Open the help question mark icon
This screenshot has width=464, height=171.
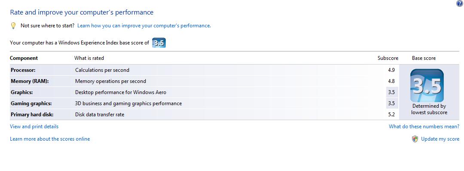coord(461,3)
